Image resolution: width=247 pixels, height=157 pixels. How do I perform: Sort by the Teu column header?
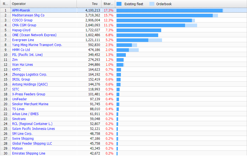click(x=89, y=4)
